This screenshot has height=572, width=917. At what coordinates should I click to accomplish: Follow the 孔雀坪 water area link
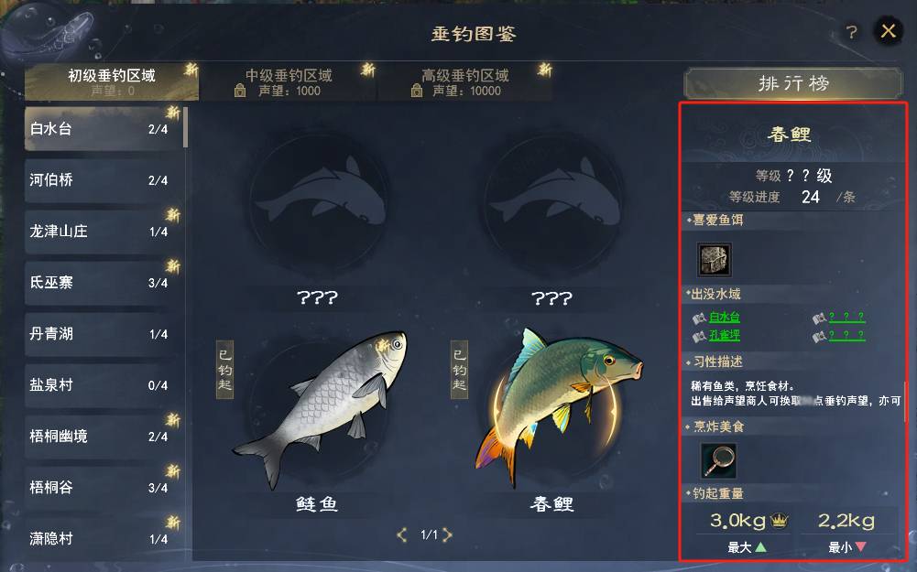(x=724, y=335)
